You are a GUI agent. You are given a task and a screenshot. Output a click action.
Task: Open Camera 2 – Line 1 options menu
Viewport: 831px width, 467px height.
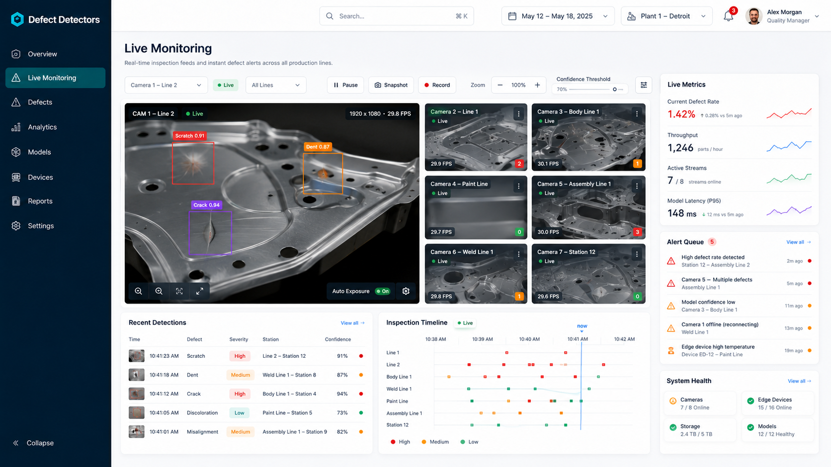[518, 114]
